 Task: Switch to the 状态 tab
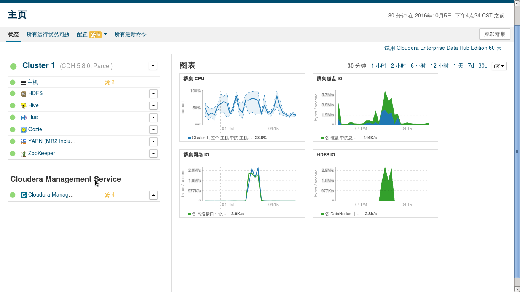pos(13,34)
